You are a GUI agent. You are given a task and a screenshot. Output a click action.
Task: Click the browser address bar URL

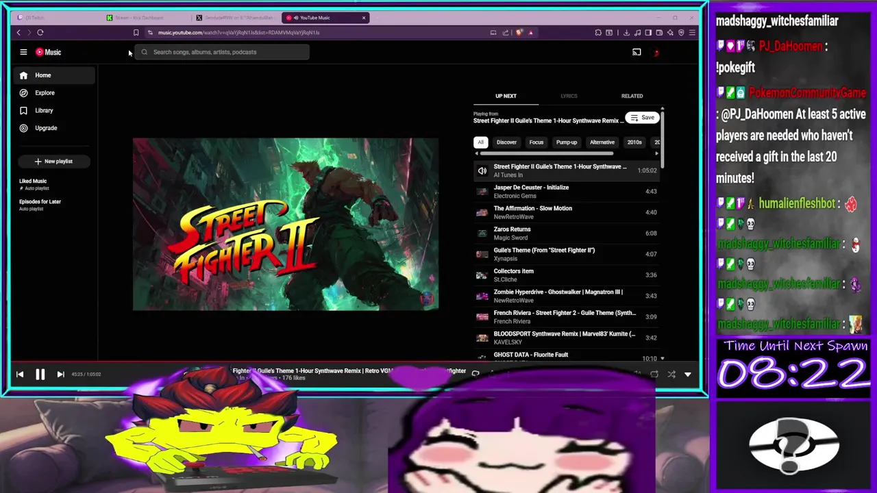[x=238, y=32]
